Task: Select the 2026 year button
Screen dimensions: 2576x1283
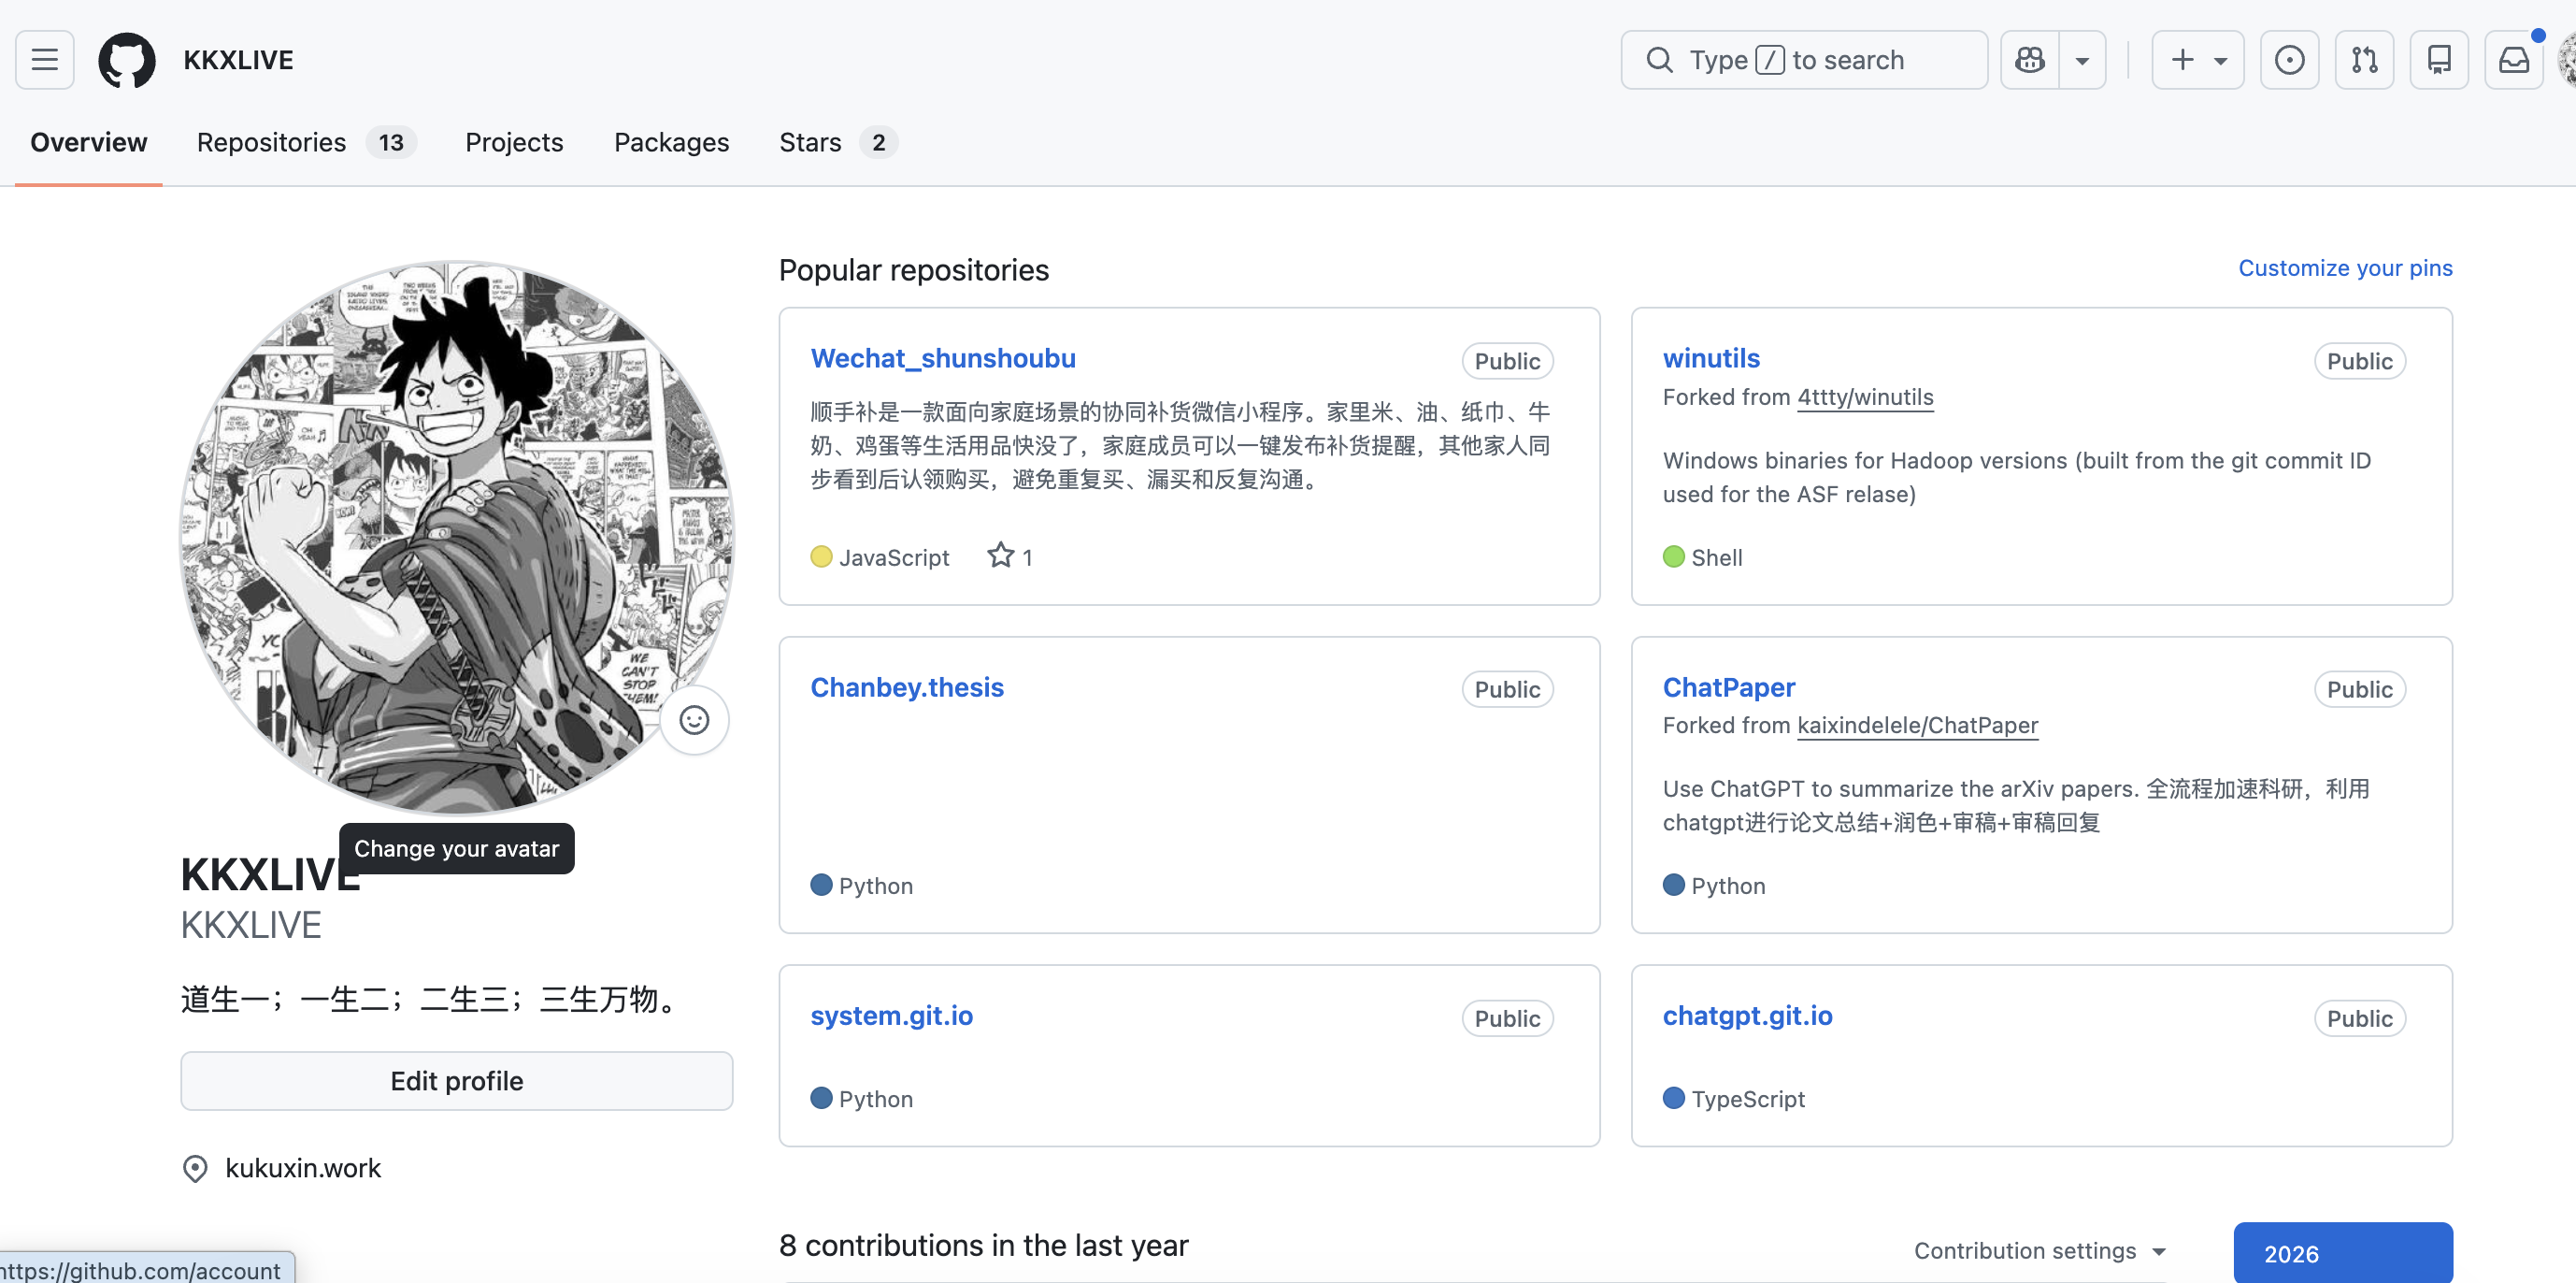Action: [x=2343, y=1253]
